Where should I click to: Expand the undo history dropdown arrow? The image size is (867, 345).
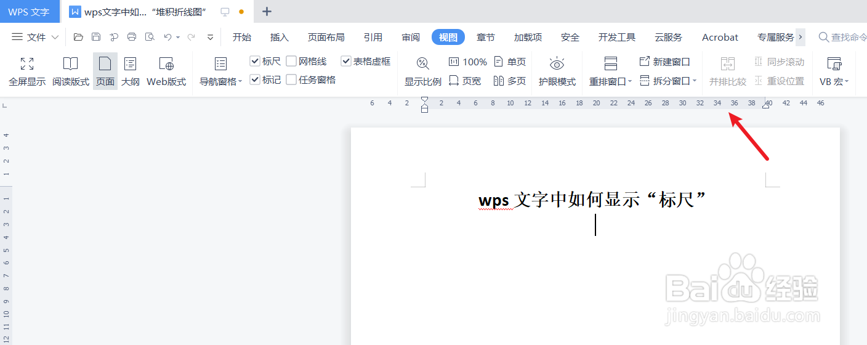pyautogui.click(x=178, y=38)
